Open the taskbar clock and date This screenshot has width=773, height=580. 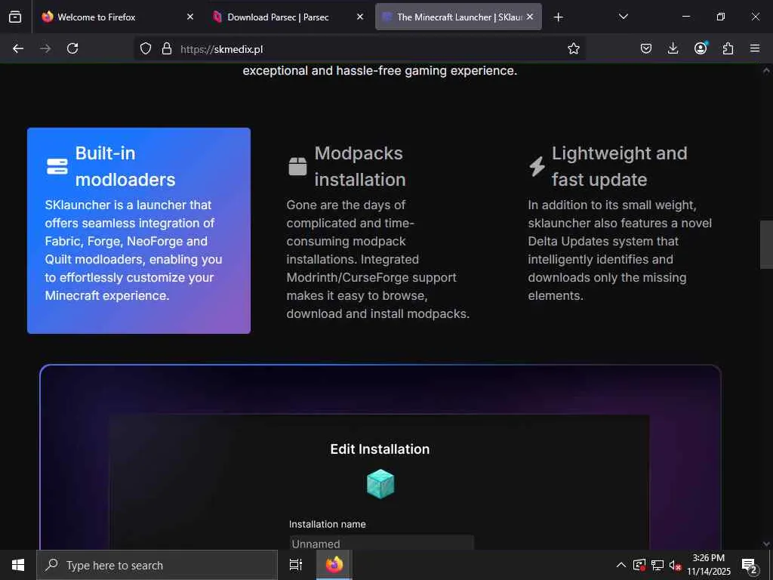(709, 565)
